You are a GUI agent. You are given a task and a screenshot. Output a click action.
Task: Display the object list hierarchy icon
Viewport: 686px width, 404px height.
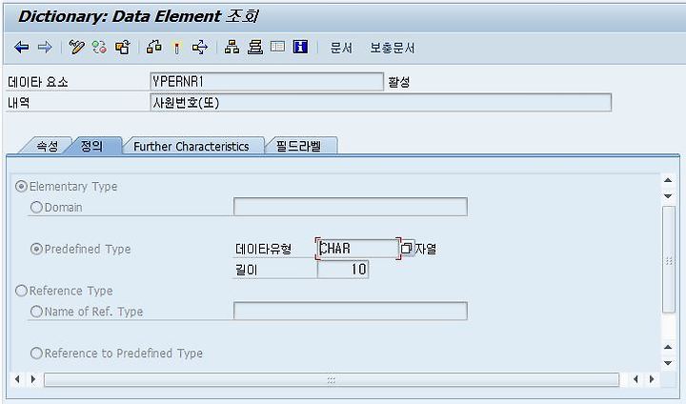pyautogui.click(x=232, y=47)
